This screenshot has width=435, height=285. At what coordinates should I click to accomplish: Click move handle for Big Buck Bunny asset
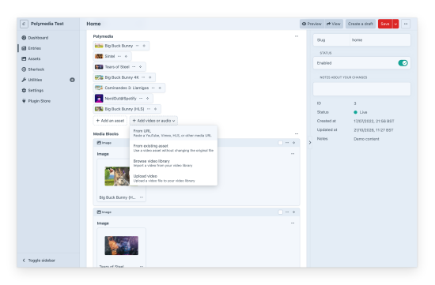(144, 46)
